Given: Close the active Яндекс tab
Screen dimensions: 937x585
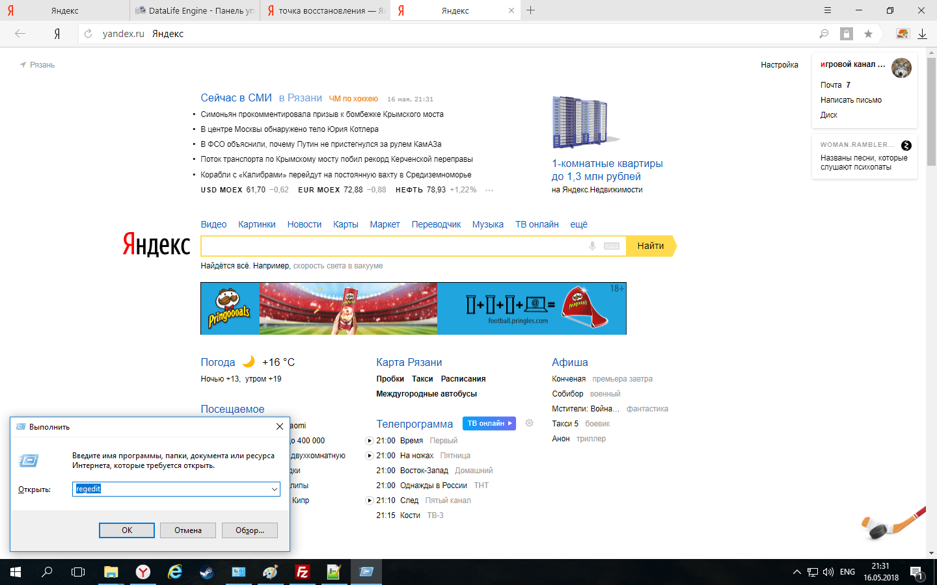Looking at the screenshot, I should point(511,10).
